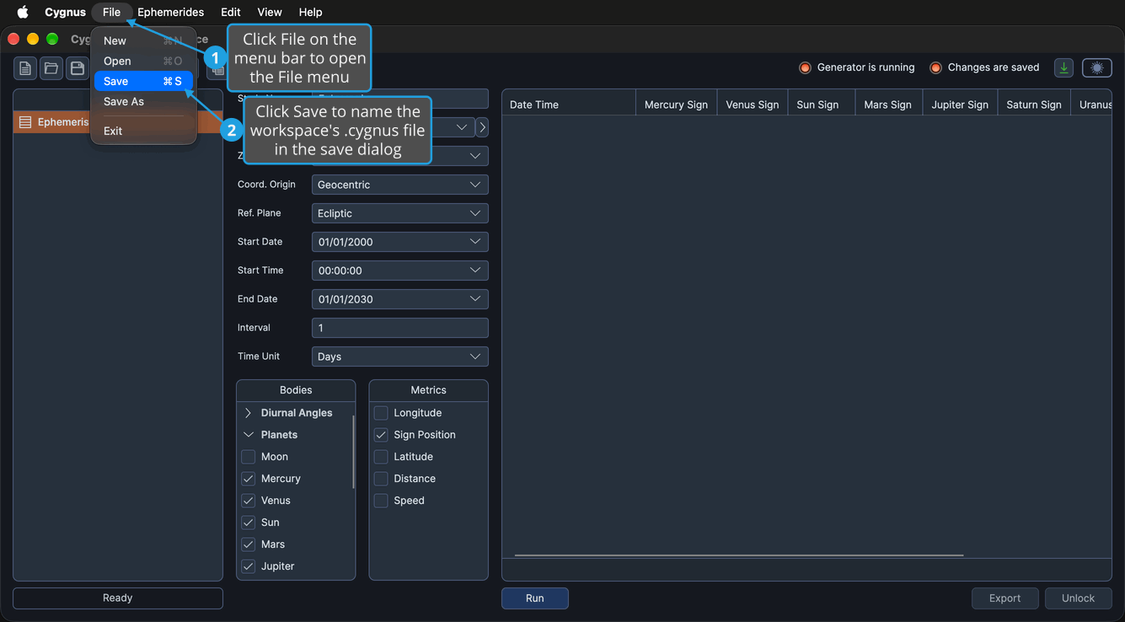This screenshot has width=1125, height=622.
Task: Uncheck the Mars body checkbox
Action: tap(249, 544)
